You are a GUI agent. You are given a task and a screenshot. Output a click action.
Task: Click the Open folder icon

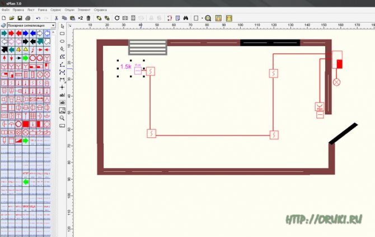12,18
